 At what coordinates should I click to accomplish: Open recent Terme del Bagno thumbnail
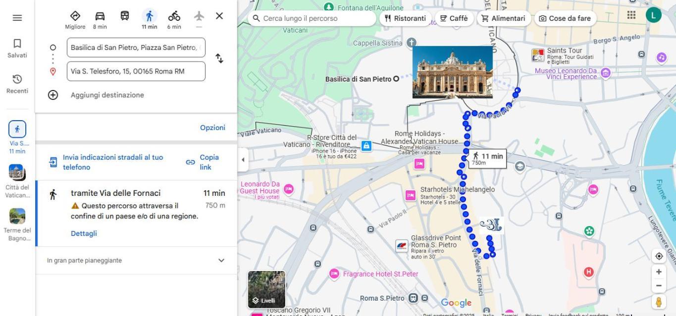tap(17, 225)
